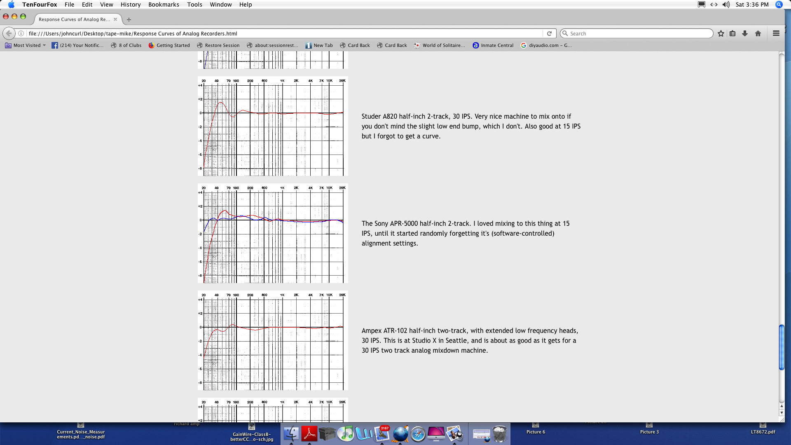The height and width of the screenshot is (445, 791).
Task: Click the address bar URL field
Action: [284, 33]
